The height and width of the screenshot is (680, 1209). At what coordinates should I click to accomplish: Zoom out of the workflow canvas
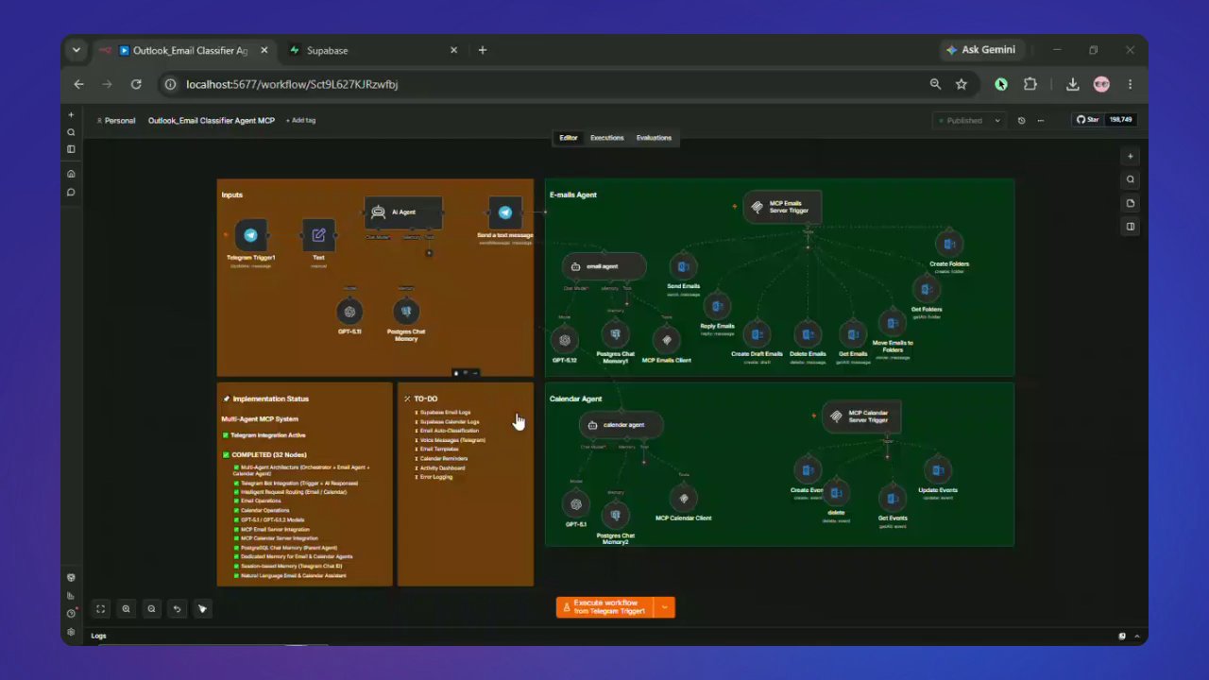coord(151,609)
